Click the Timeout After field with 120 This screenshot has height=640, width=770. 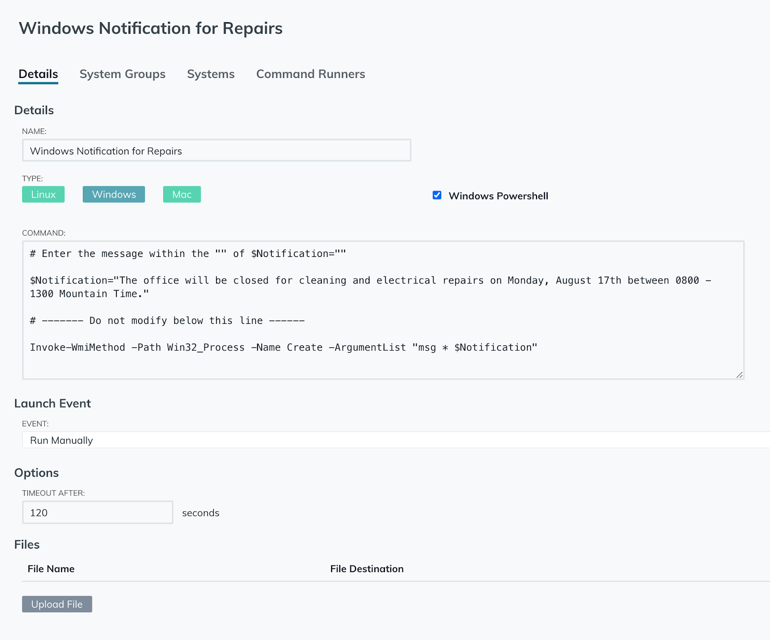(97, 512)
